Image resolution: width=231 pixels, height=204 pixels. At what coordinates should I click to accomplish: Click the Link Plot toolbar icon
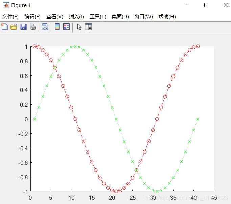coord(45,27)
